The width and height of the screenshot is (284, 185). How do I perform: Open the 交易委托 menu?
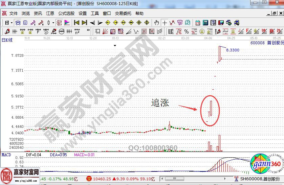click(123, 14)
